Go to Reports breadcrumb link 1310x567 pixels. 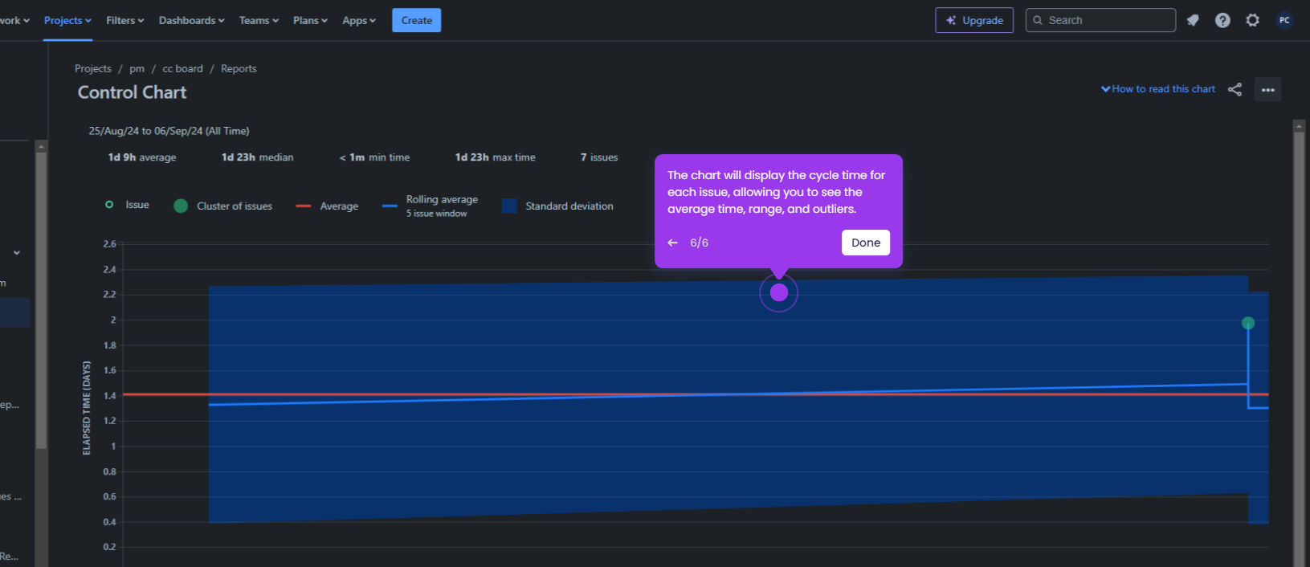tap(239, 69)
